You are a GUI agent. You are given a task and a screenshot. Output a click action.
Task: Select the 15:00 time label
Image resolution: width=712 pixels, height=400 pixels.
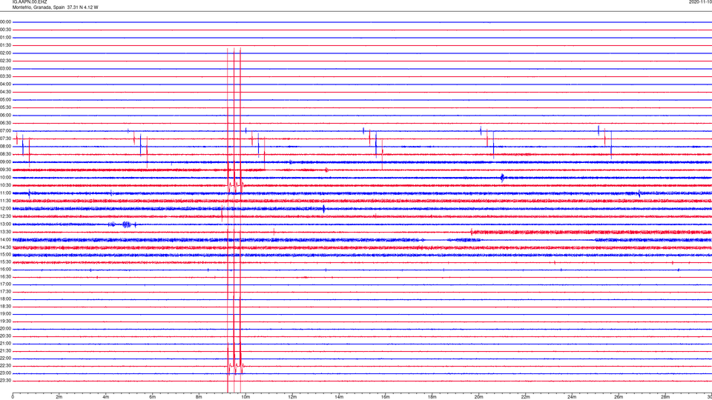click(6, 255)
